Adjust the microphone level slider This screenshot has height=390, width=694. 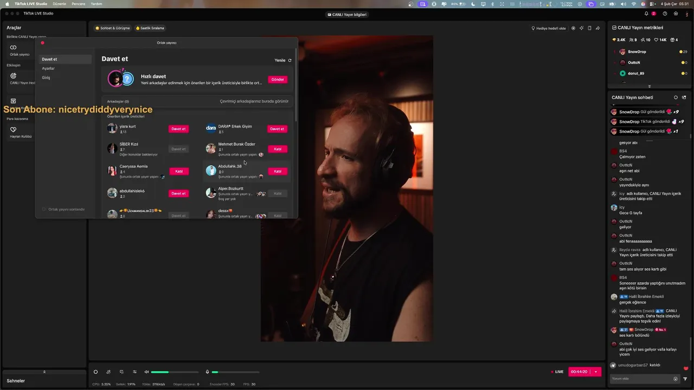click(235, 372)
